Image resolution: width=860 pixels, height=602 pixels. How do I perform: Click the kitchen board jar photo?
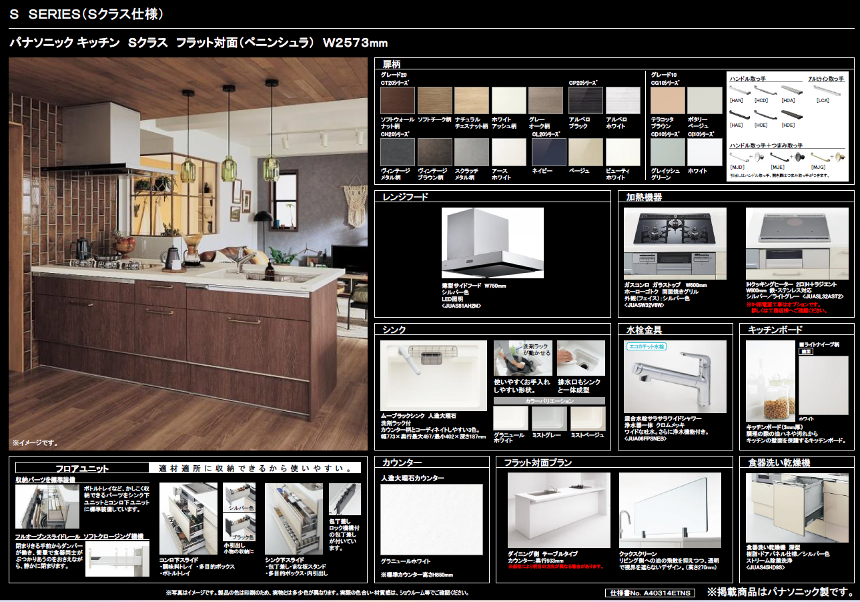pos(771,380)
